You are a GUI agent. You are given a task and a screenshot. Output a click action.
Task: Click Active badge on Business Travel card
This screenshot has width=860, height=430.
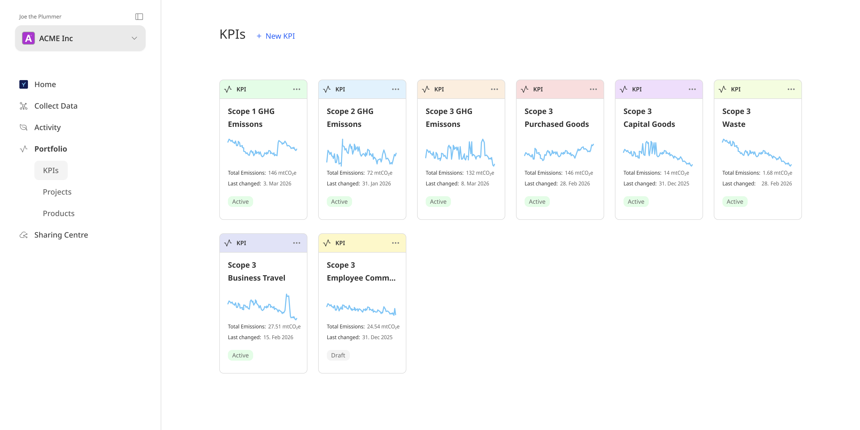240,355
